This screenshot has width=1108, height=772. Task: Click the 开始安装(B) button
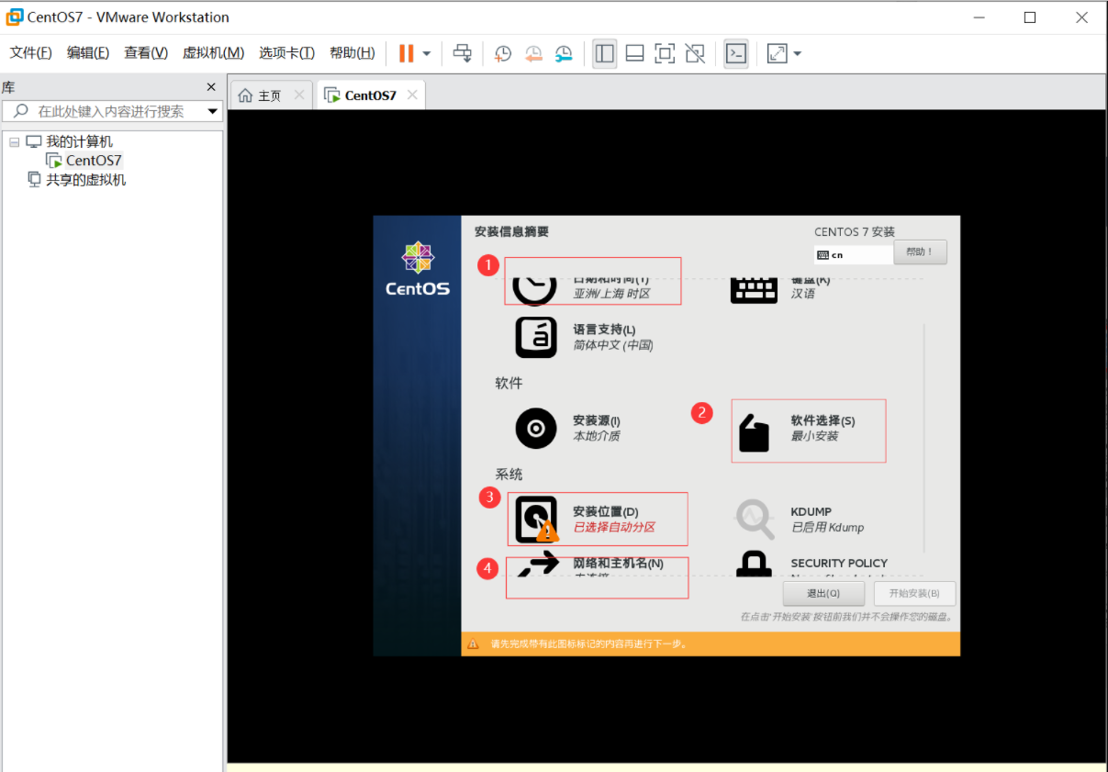[x=914, y=593]
